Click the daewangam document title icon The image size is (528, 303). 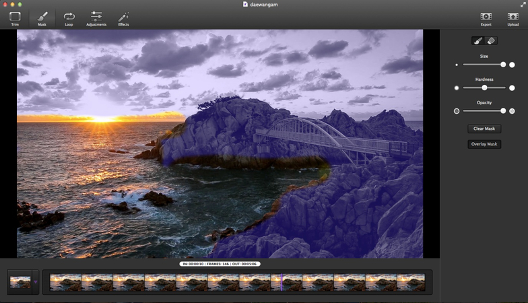coord(245,4)
